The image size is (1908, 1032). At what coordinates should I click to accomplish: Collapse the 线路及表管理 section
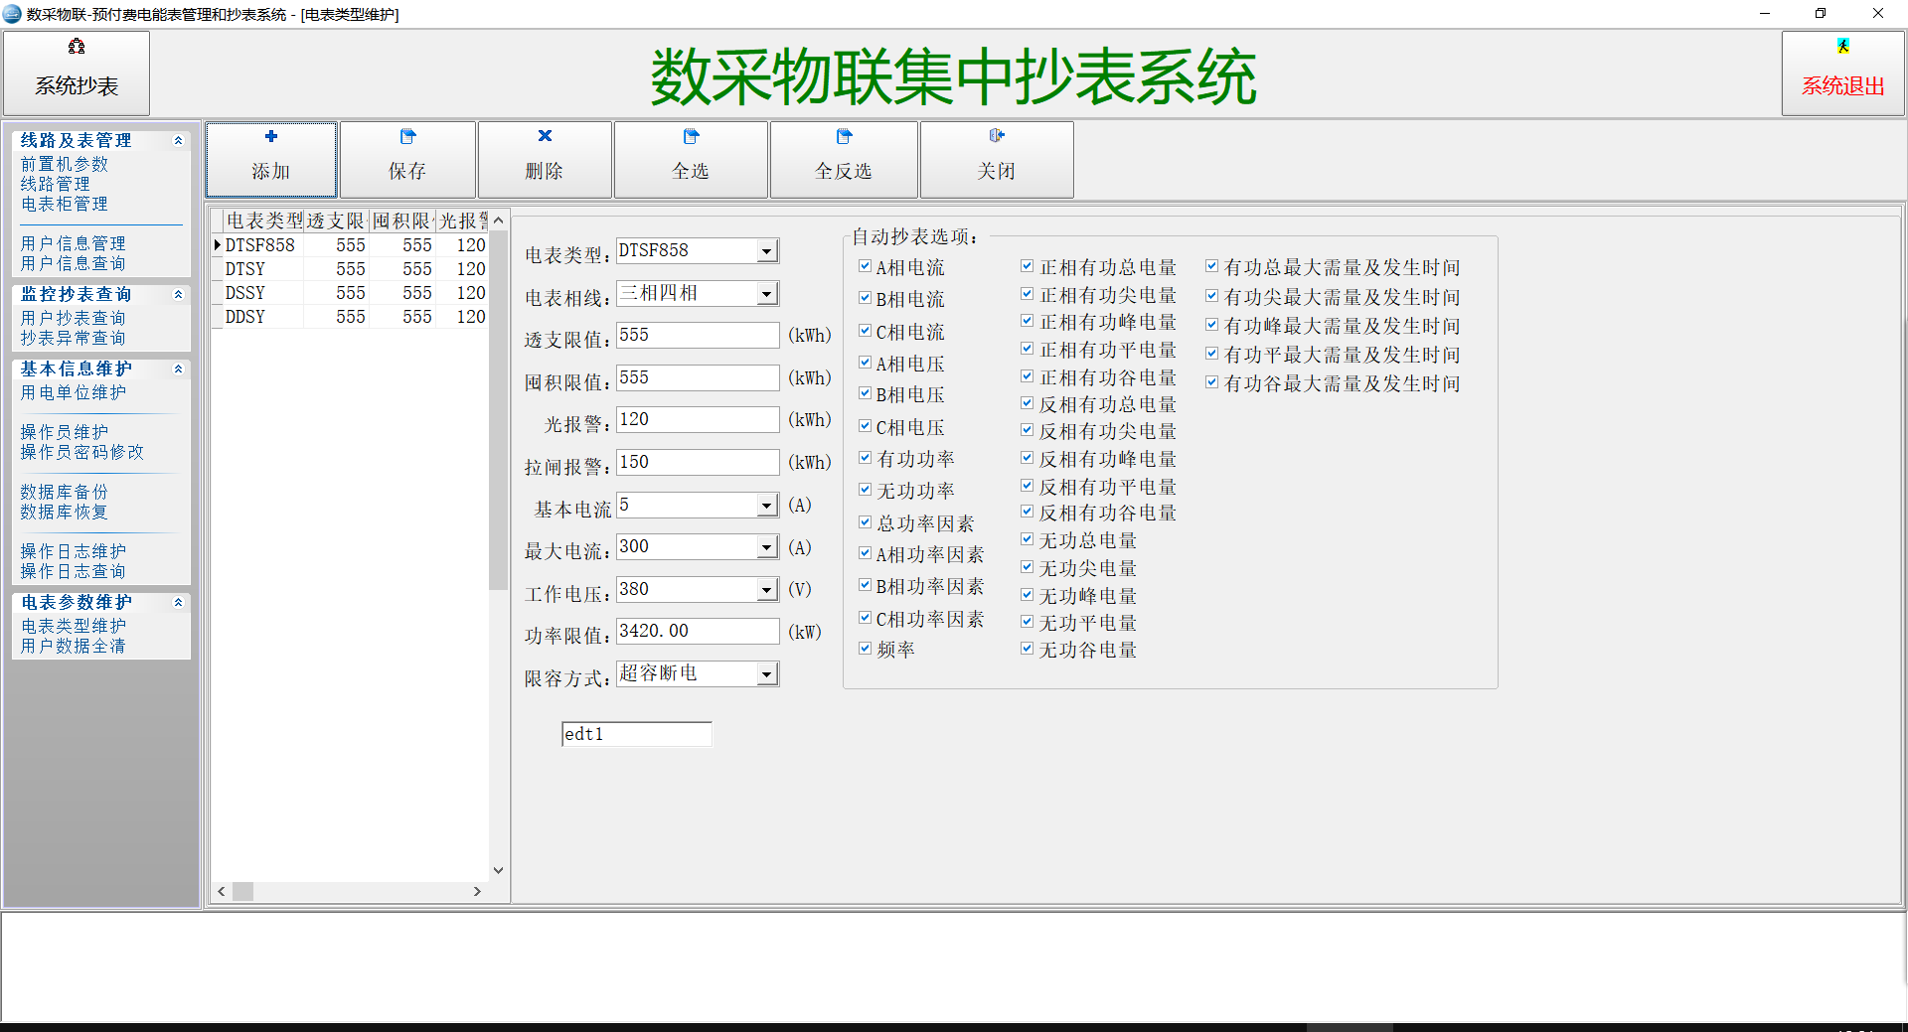pyautogui.click(x=178, y=141)
